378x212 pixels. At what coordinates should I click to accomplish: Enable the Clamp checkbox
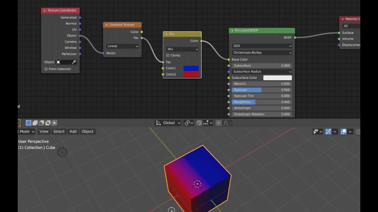coord(168,55)
